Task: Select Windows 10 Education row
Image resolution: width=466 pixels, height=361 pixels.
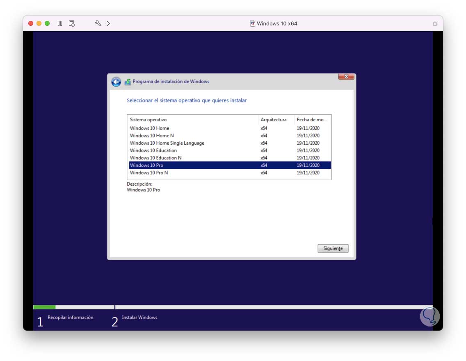Action: click(x=230, y=150)
